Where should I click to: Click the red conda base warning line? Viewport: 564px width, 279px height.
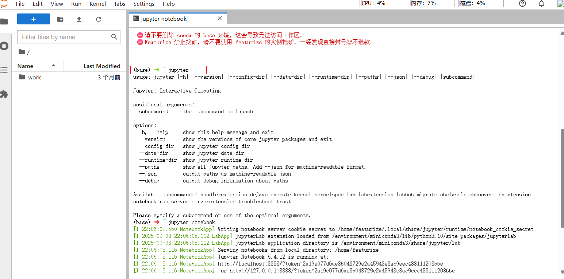220,35
